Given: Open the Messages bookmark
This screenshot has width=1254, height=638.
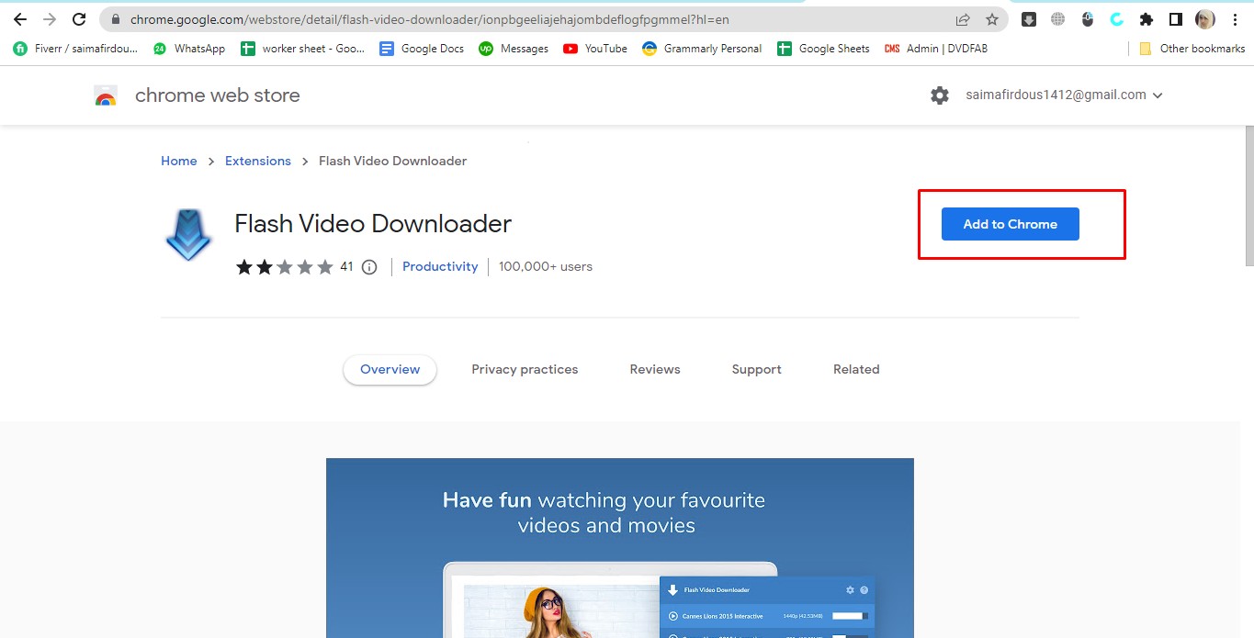Looking at the screenshot, I should (514, 49).
